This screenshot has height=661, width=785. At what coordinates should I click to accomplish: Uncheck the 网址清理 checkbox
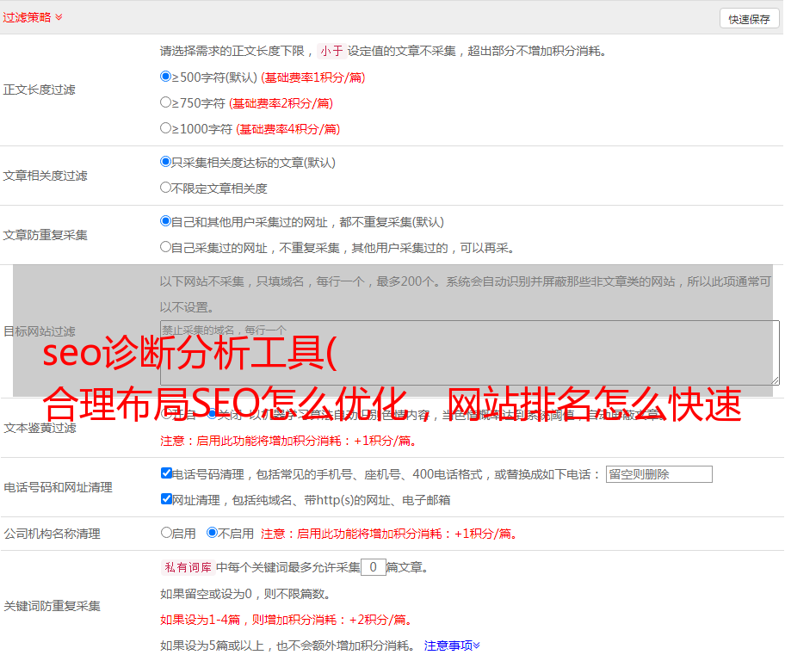[x=167, y=499]
